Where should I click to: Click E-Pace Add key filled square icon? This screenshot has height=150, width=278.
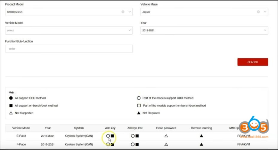[112, 136]
